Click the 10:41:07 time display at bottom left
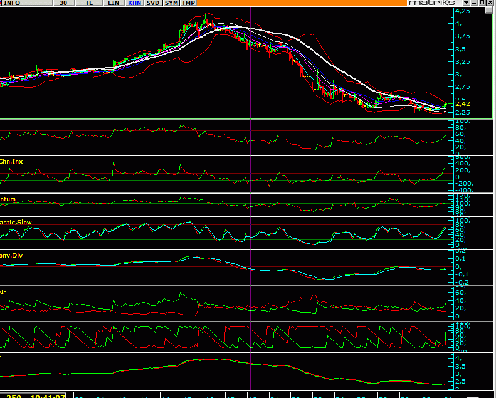Screen dimensions: 496x398 point(48,395)
